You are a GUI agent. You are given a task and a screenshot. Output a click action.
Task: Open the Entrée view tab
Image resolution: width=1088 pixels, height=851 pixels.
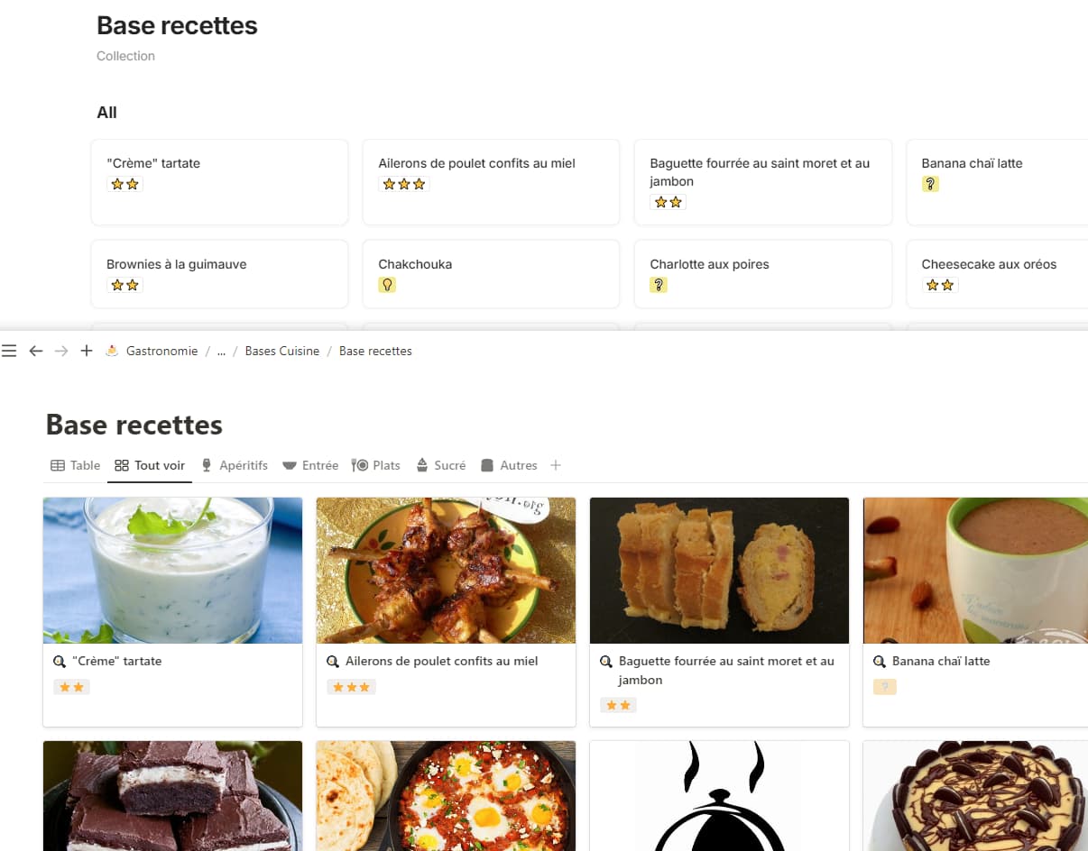[310, 465]
